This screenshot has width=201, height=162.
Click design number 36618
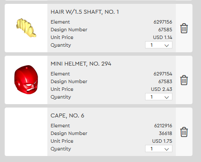166,133
